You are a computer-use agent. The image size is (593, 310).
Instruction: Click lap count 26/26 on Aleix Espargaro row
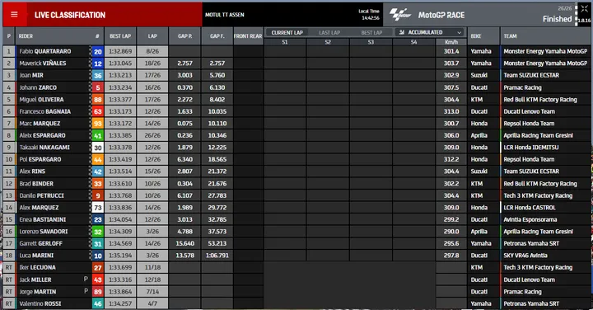152,135
